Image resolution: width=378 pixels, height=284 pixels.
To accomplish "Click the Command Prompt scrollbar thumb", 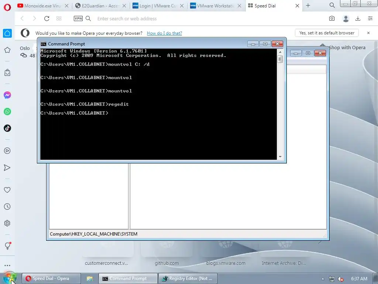I will click(x=280, y=59).
